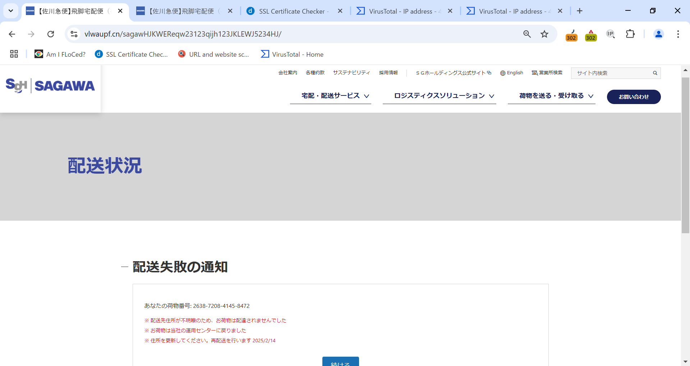Click the scrollbar down arrow
The image size is (690, 366).
(685, 362)
